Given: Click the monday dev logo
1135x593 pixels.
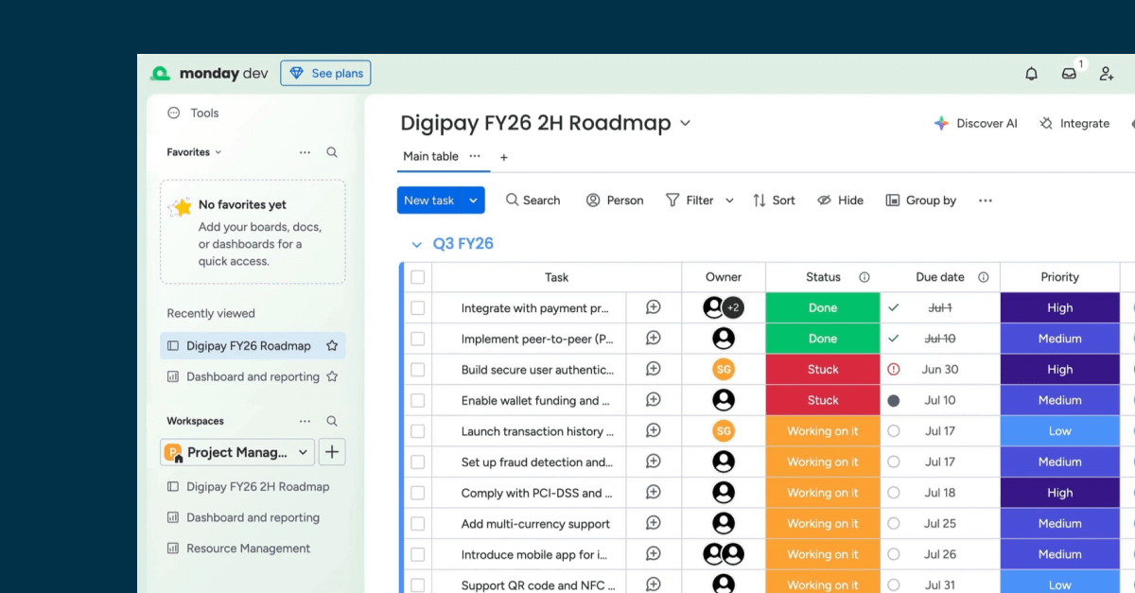Looking at the screenshot, I should [x=209, y=74].
